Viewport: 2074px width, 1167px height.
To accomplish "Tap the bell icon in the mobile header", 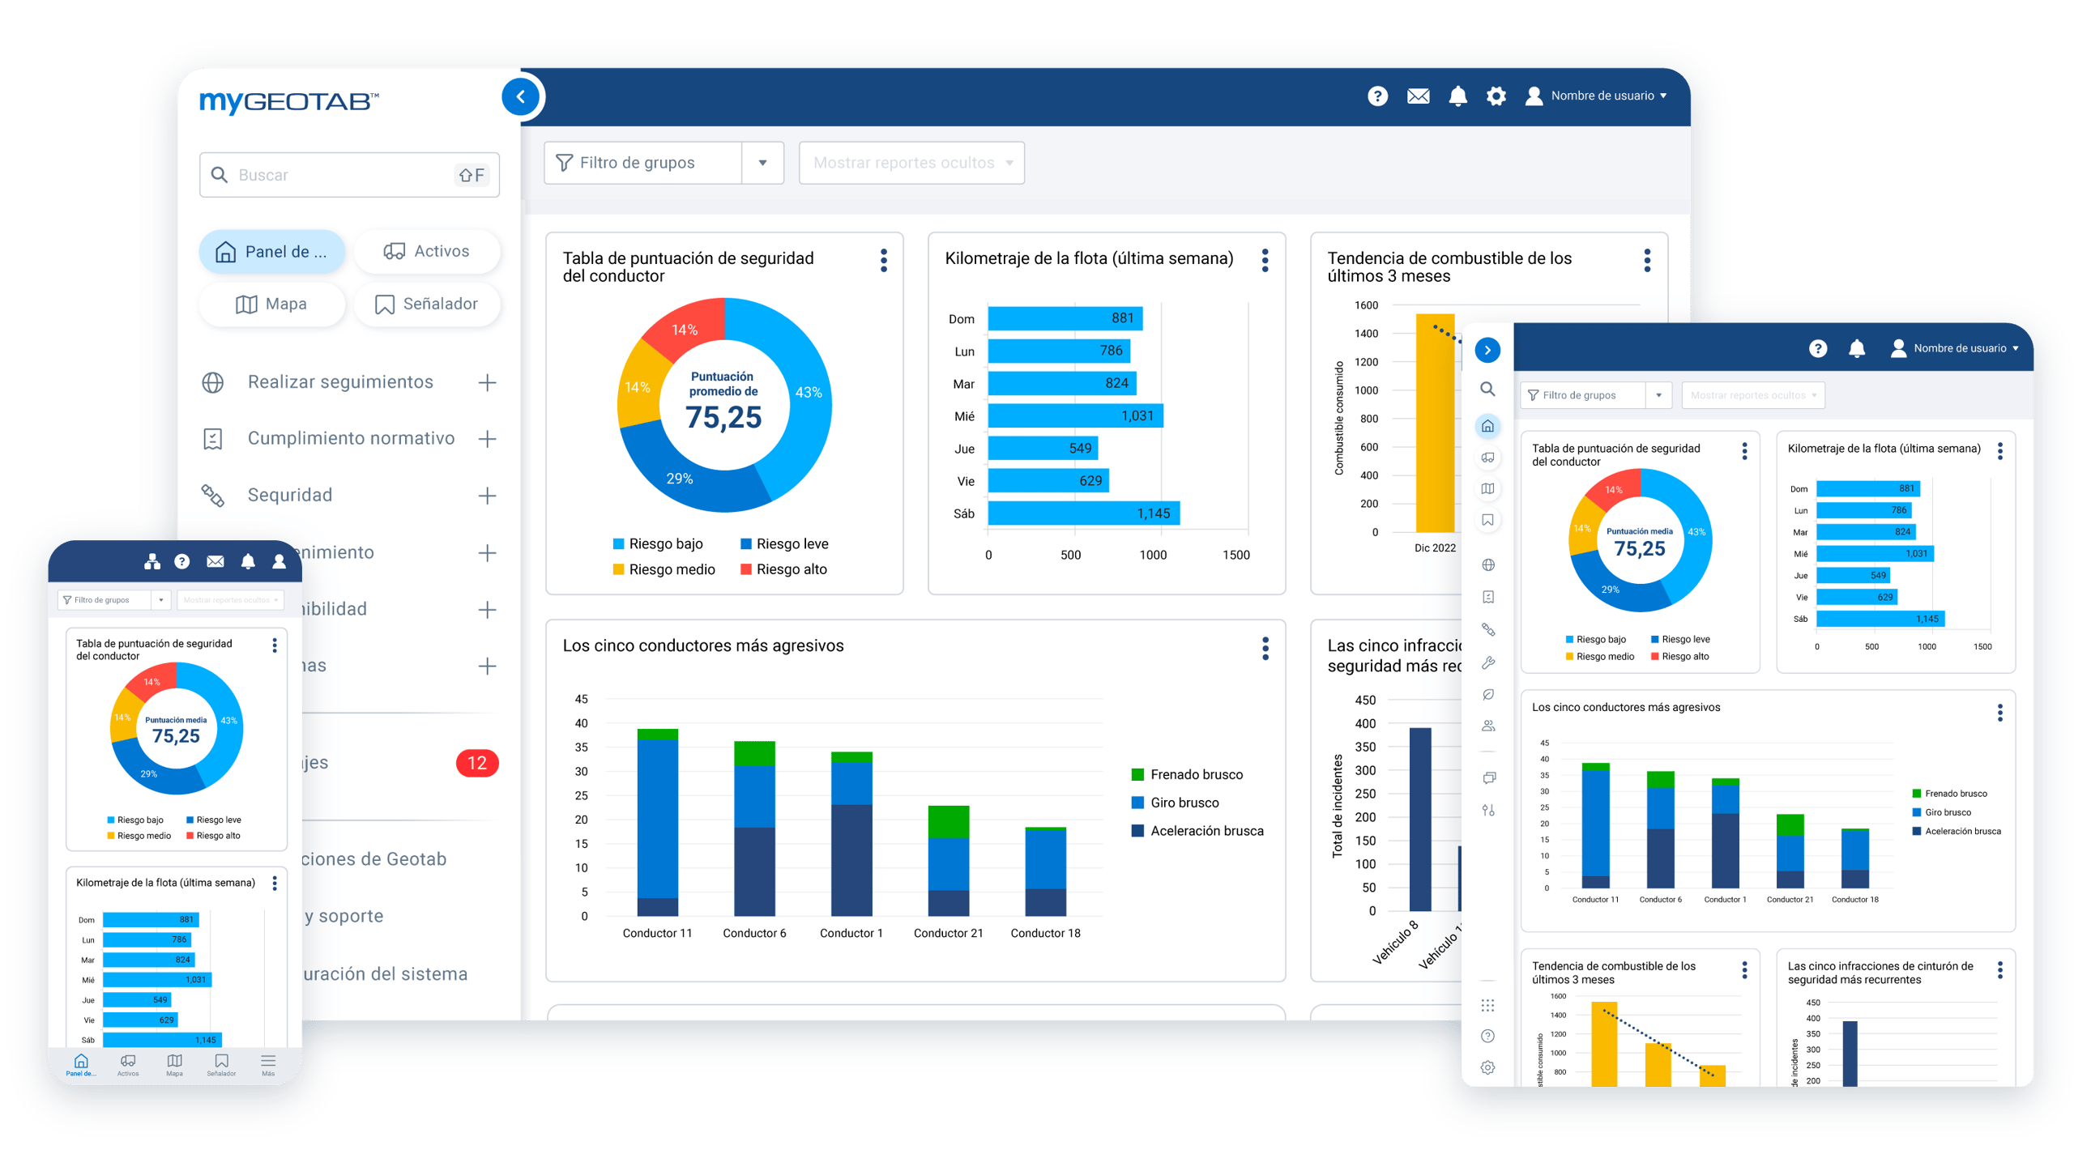I will [x=248, y=561].
